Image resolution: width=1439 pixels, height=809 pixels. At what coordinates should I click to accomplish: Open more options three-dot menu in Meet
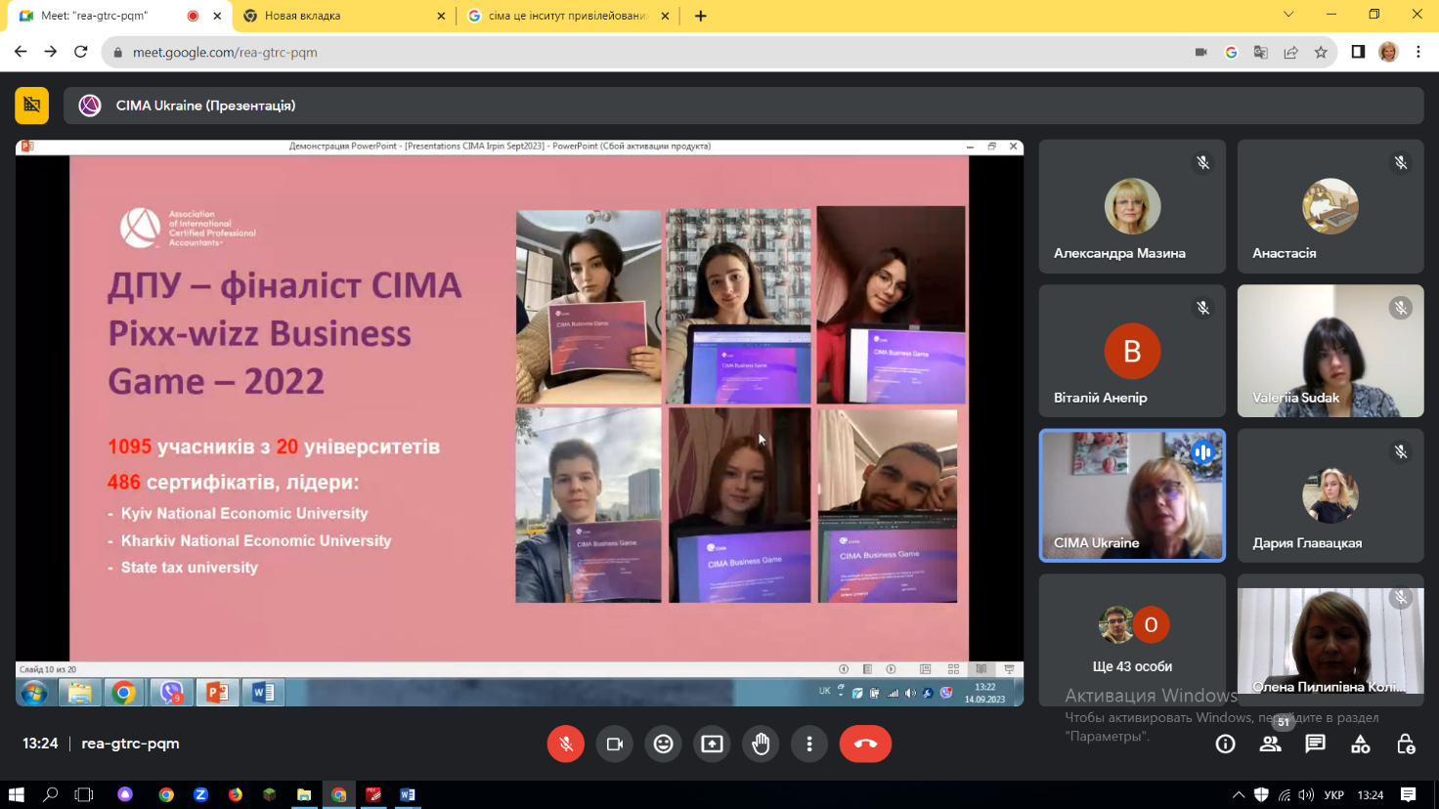(809, 744)
